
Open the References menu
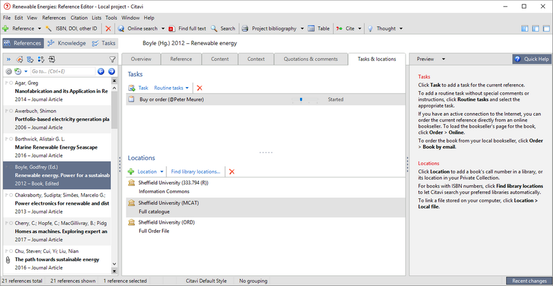click(x=54, y=18)
